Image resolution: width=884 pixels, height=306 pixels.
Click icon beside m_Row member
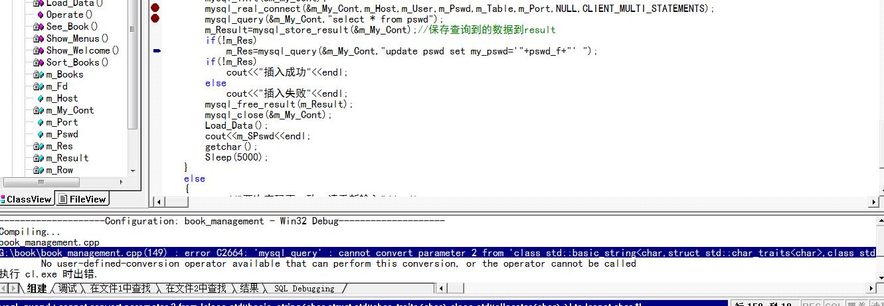[x=39, y=170]
